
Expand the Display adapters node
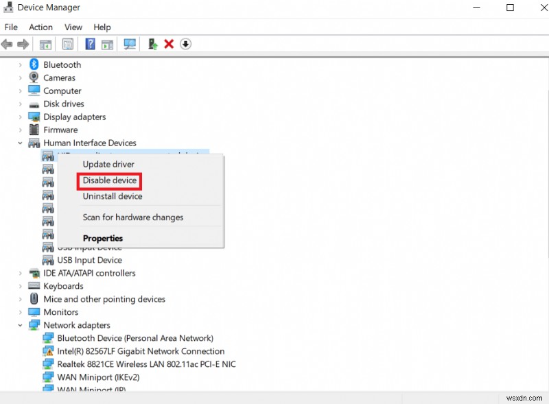coord(20,117)
